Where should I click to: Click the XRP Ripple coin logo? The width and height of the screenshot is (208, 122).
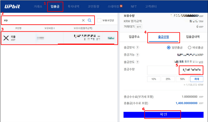(x=6, y=38)
